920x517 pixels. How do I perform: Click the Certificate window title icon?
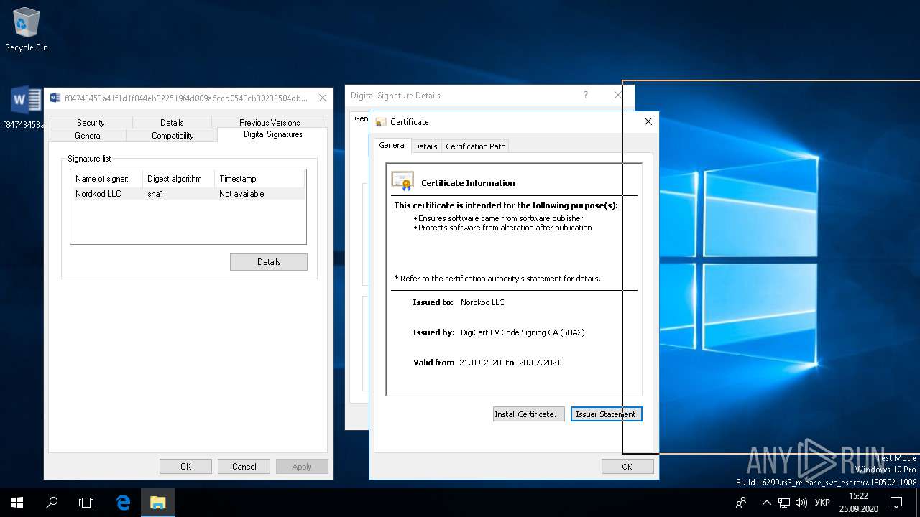(x=381, y=122)
